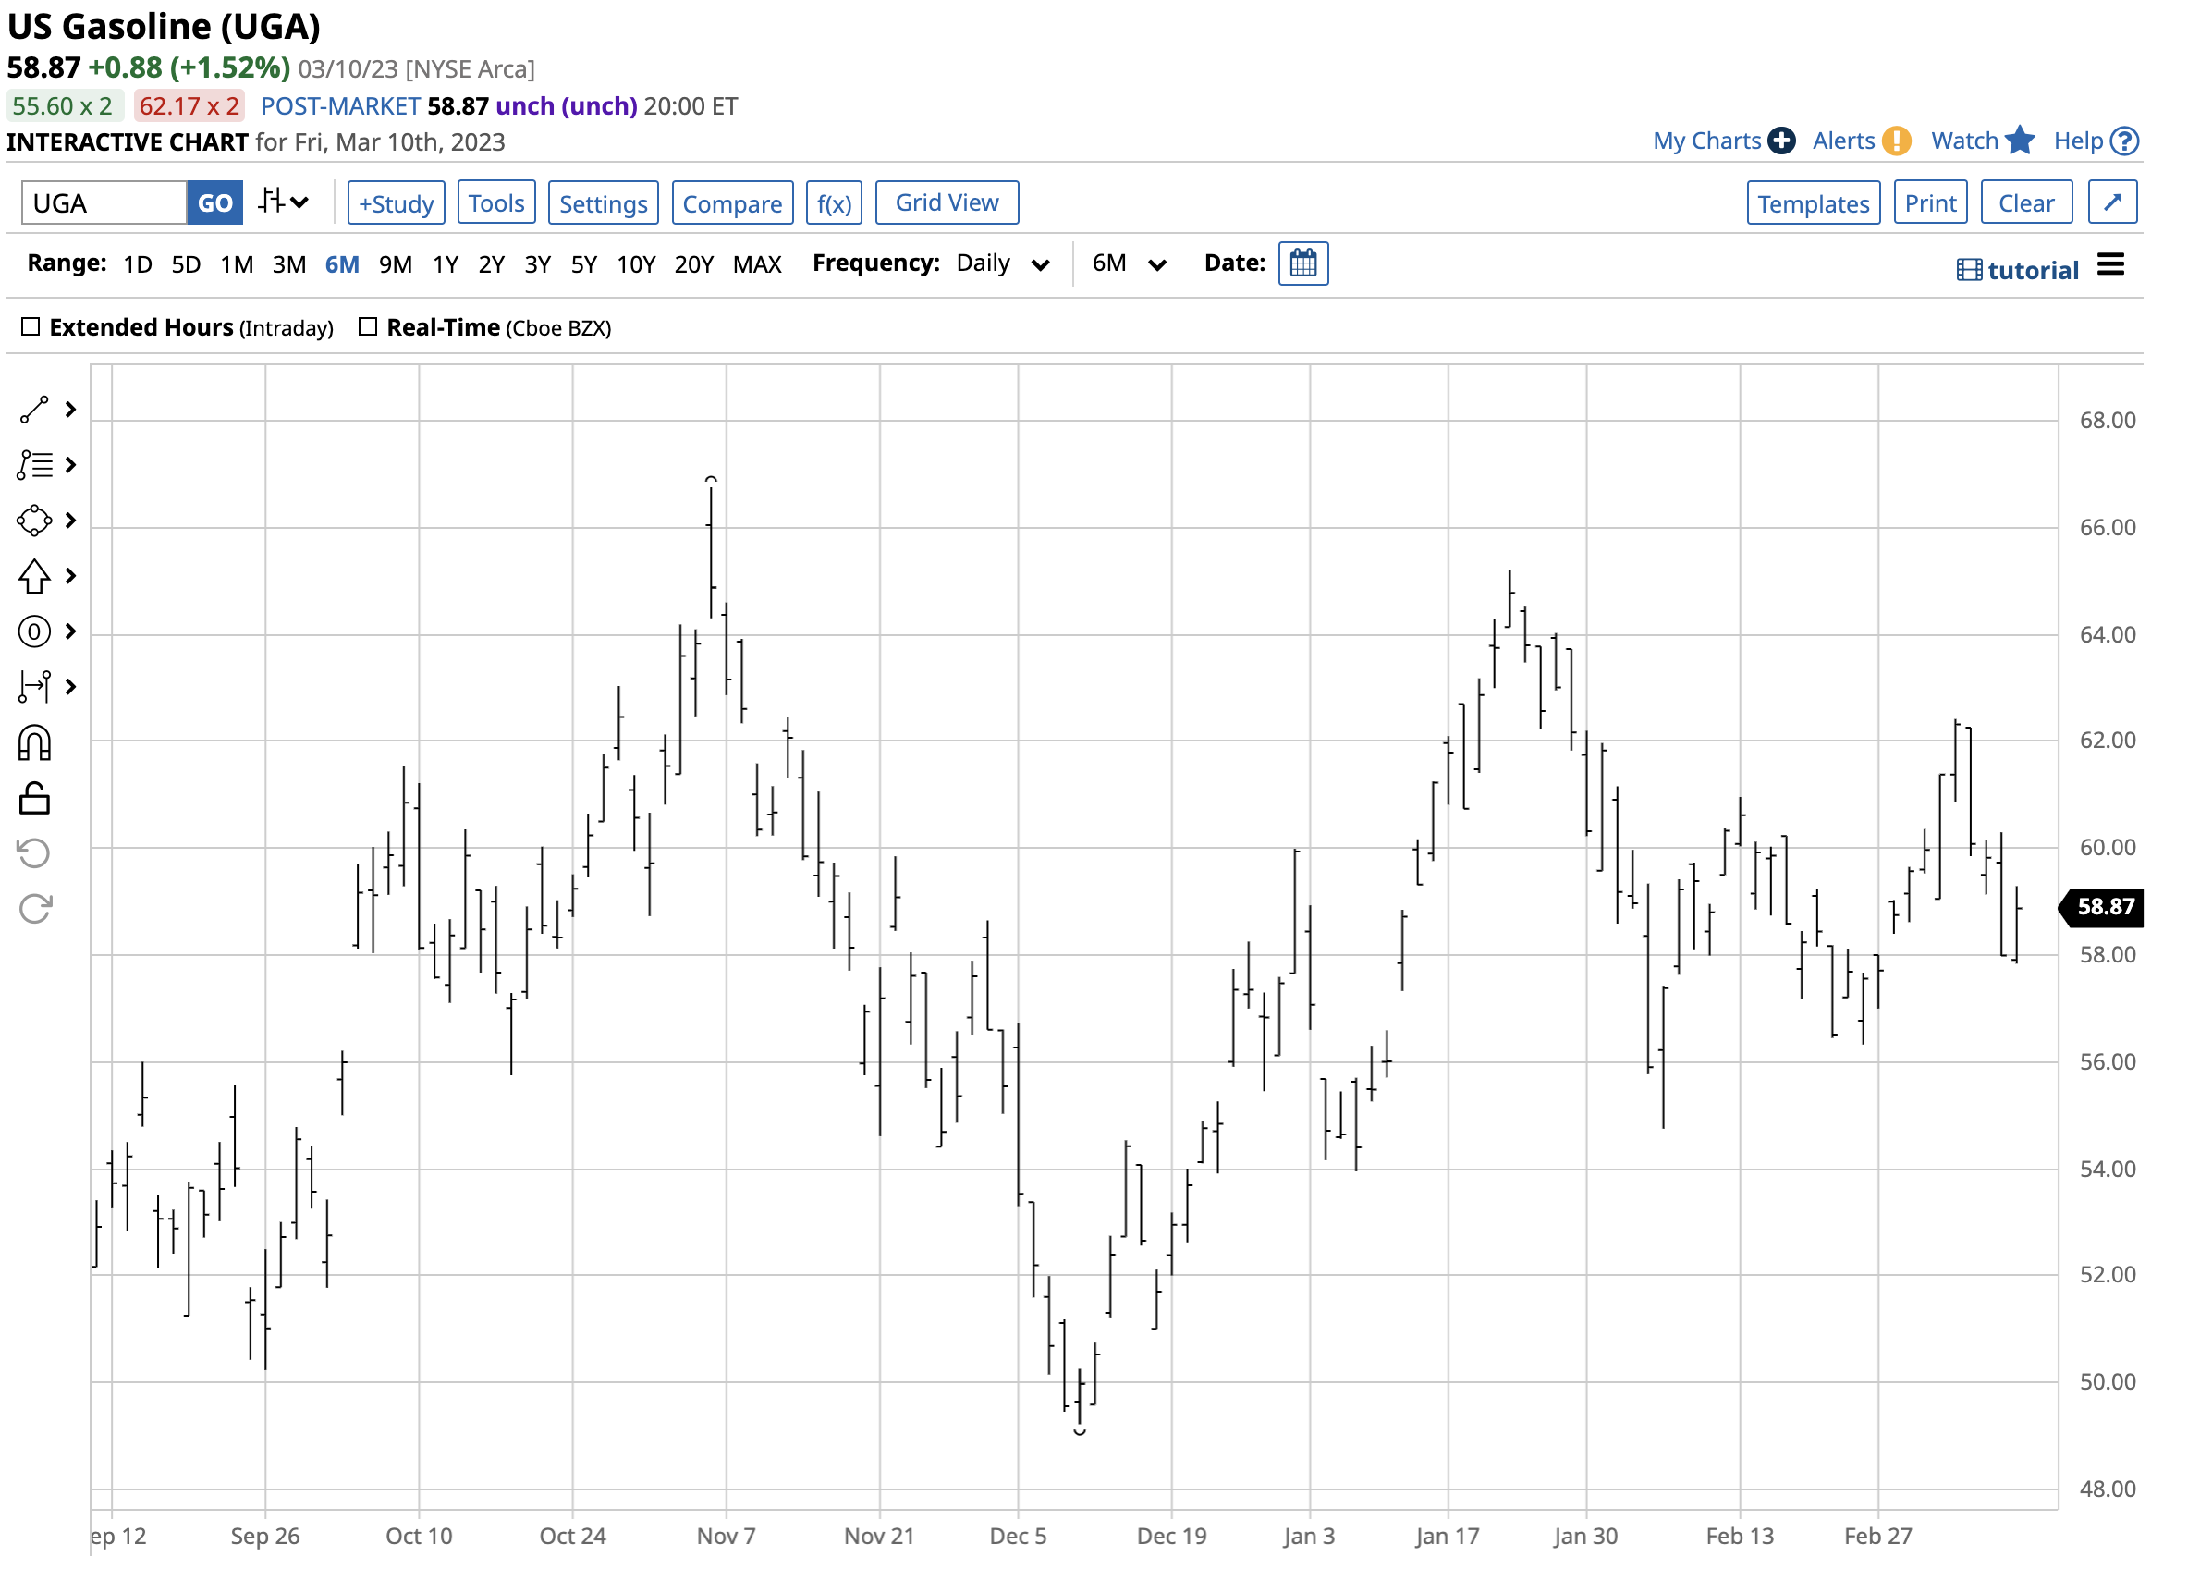Enable the Extended Hours checkbox
2200x1581 pixels.
click(x=31, y=327)
